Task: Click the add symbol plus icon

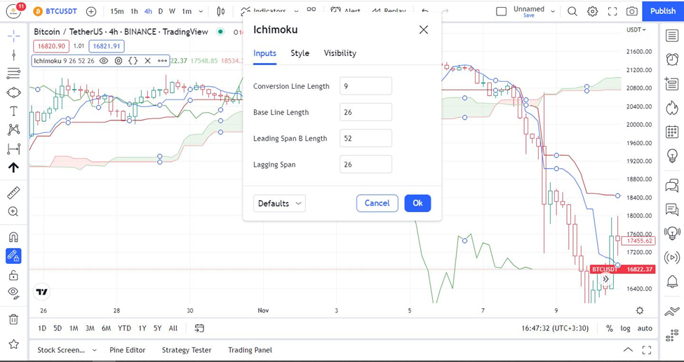Action: (91, 11)
